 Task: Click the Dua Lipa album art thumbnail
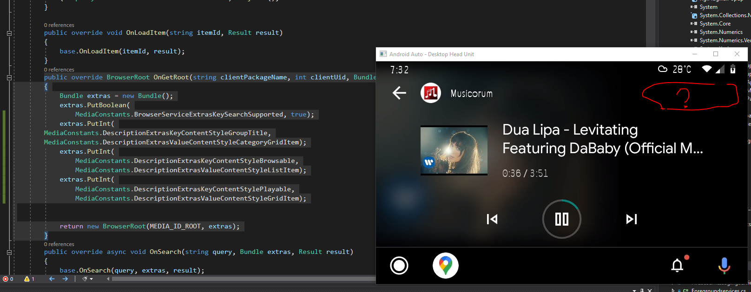coord(454,150)
